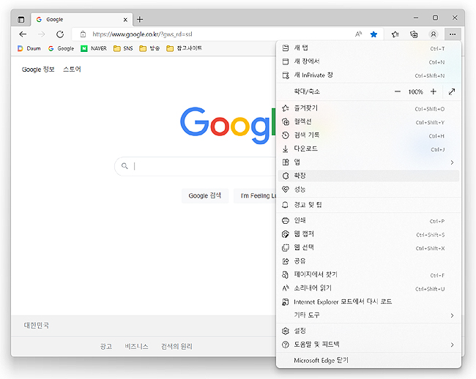Open the 비즈니스 footer link
Screen dimensions: 476x379
(137, 346)
